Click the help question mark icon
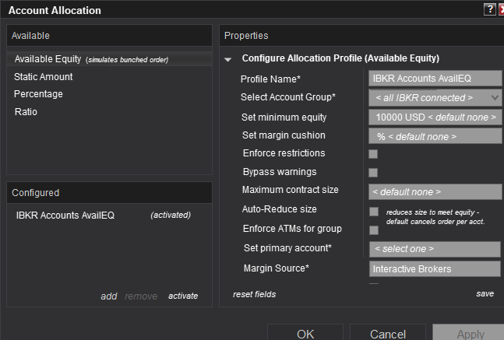The width and height of the screenshot is (504, 340). (x=489, y=9)
